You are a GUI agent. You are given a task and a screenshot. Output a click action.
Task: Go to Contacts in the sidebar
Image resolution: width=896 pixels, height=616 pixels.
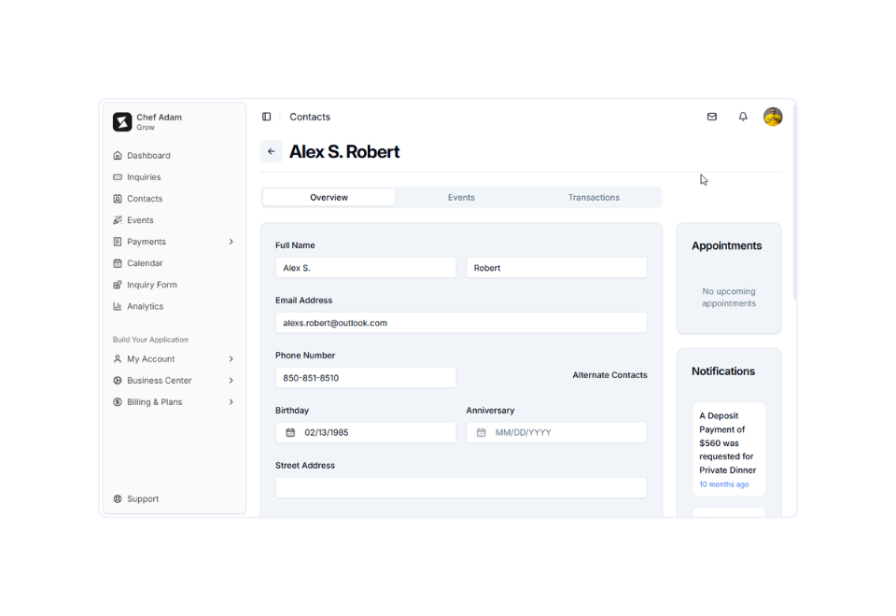point(145,199)
